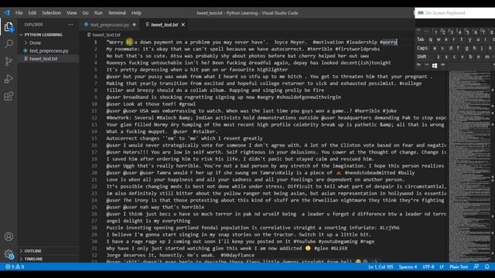Open text_preprocess.py in Explorer tree
This screenshot has width=495, height=278.
coord(49,51)
